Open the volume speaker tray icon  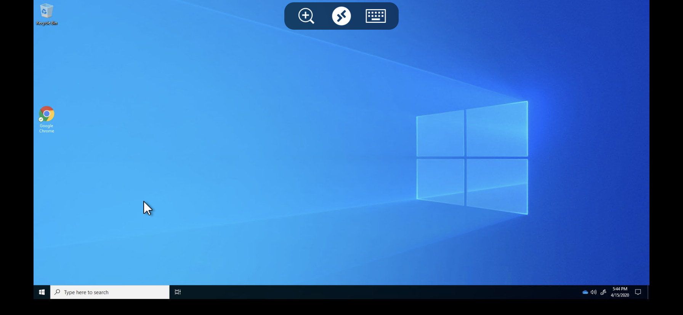click(593, 292)
